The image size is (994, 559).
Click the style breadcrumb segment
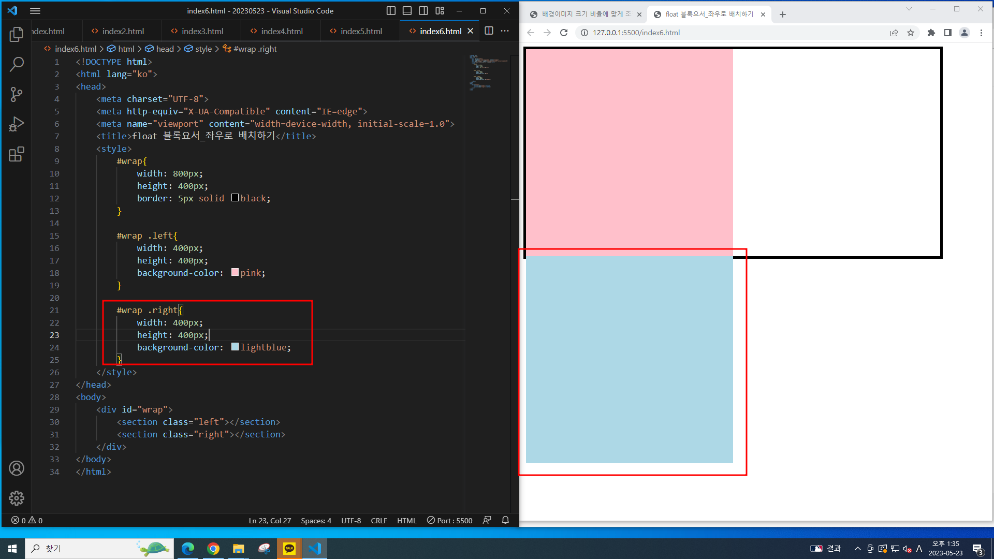tap(203, 49)
